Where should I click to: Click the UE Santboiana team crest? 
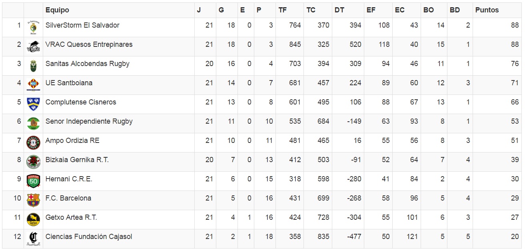coord(33,85)
